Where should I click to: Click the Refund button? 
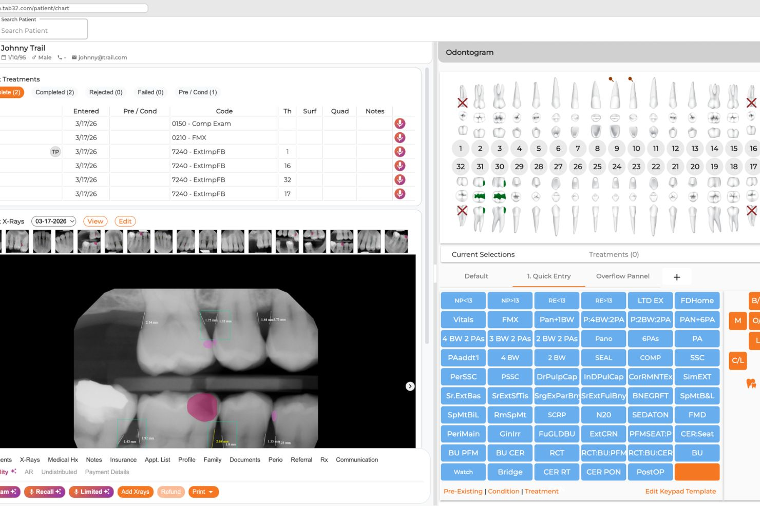[x=170, y=492]
